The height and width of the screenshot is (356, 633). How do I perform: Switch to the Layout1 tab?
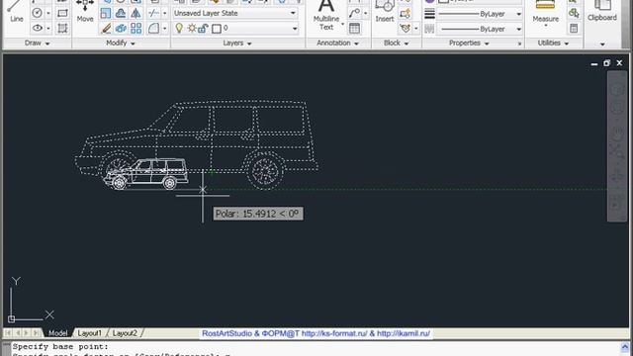click(x=89, y=333)
